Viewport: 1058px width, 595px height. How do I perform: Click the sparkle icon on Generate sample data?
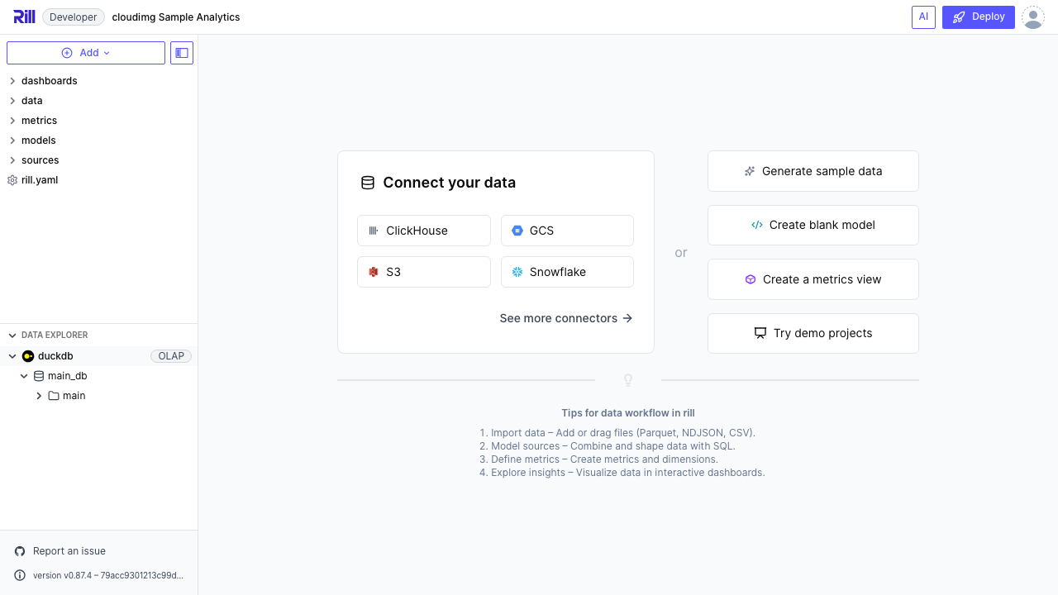click(x=750, y=171)
